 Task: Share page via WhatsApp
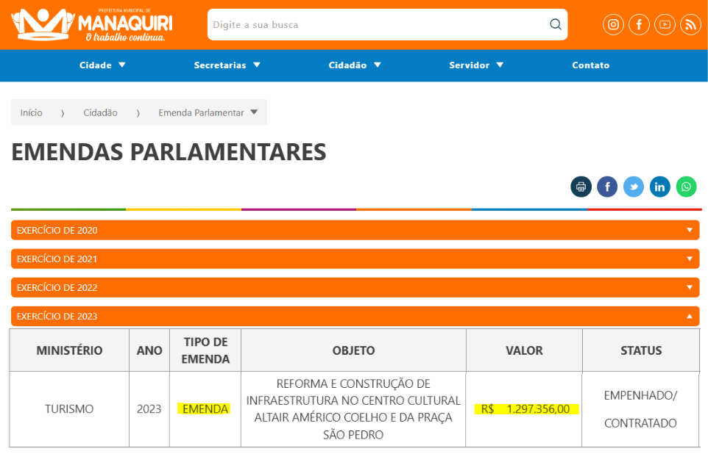coord(687,187)
